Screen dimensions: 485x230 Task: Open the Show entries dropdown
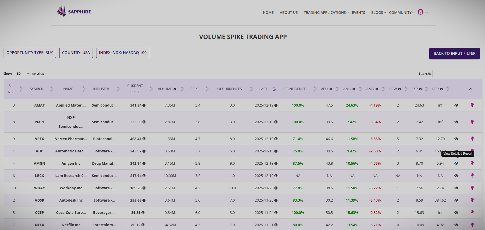[22, 74]
